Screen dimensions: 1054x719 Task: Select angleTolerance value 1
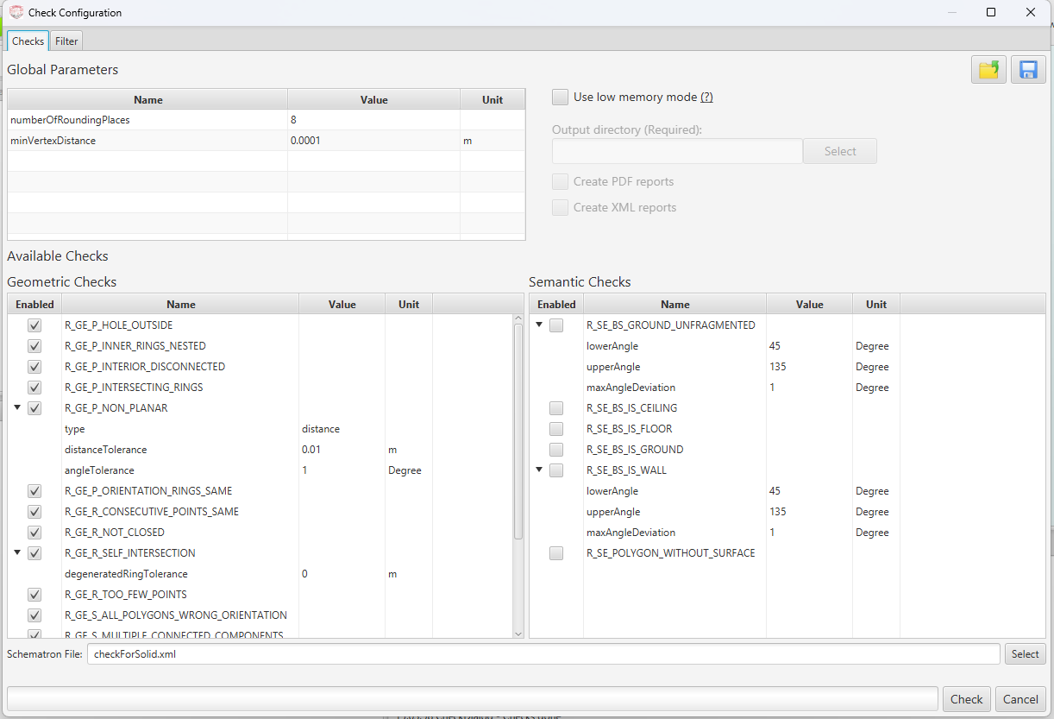(x=304, y=470)
